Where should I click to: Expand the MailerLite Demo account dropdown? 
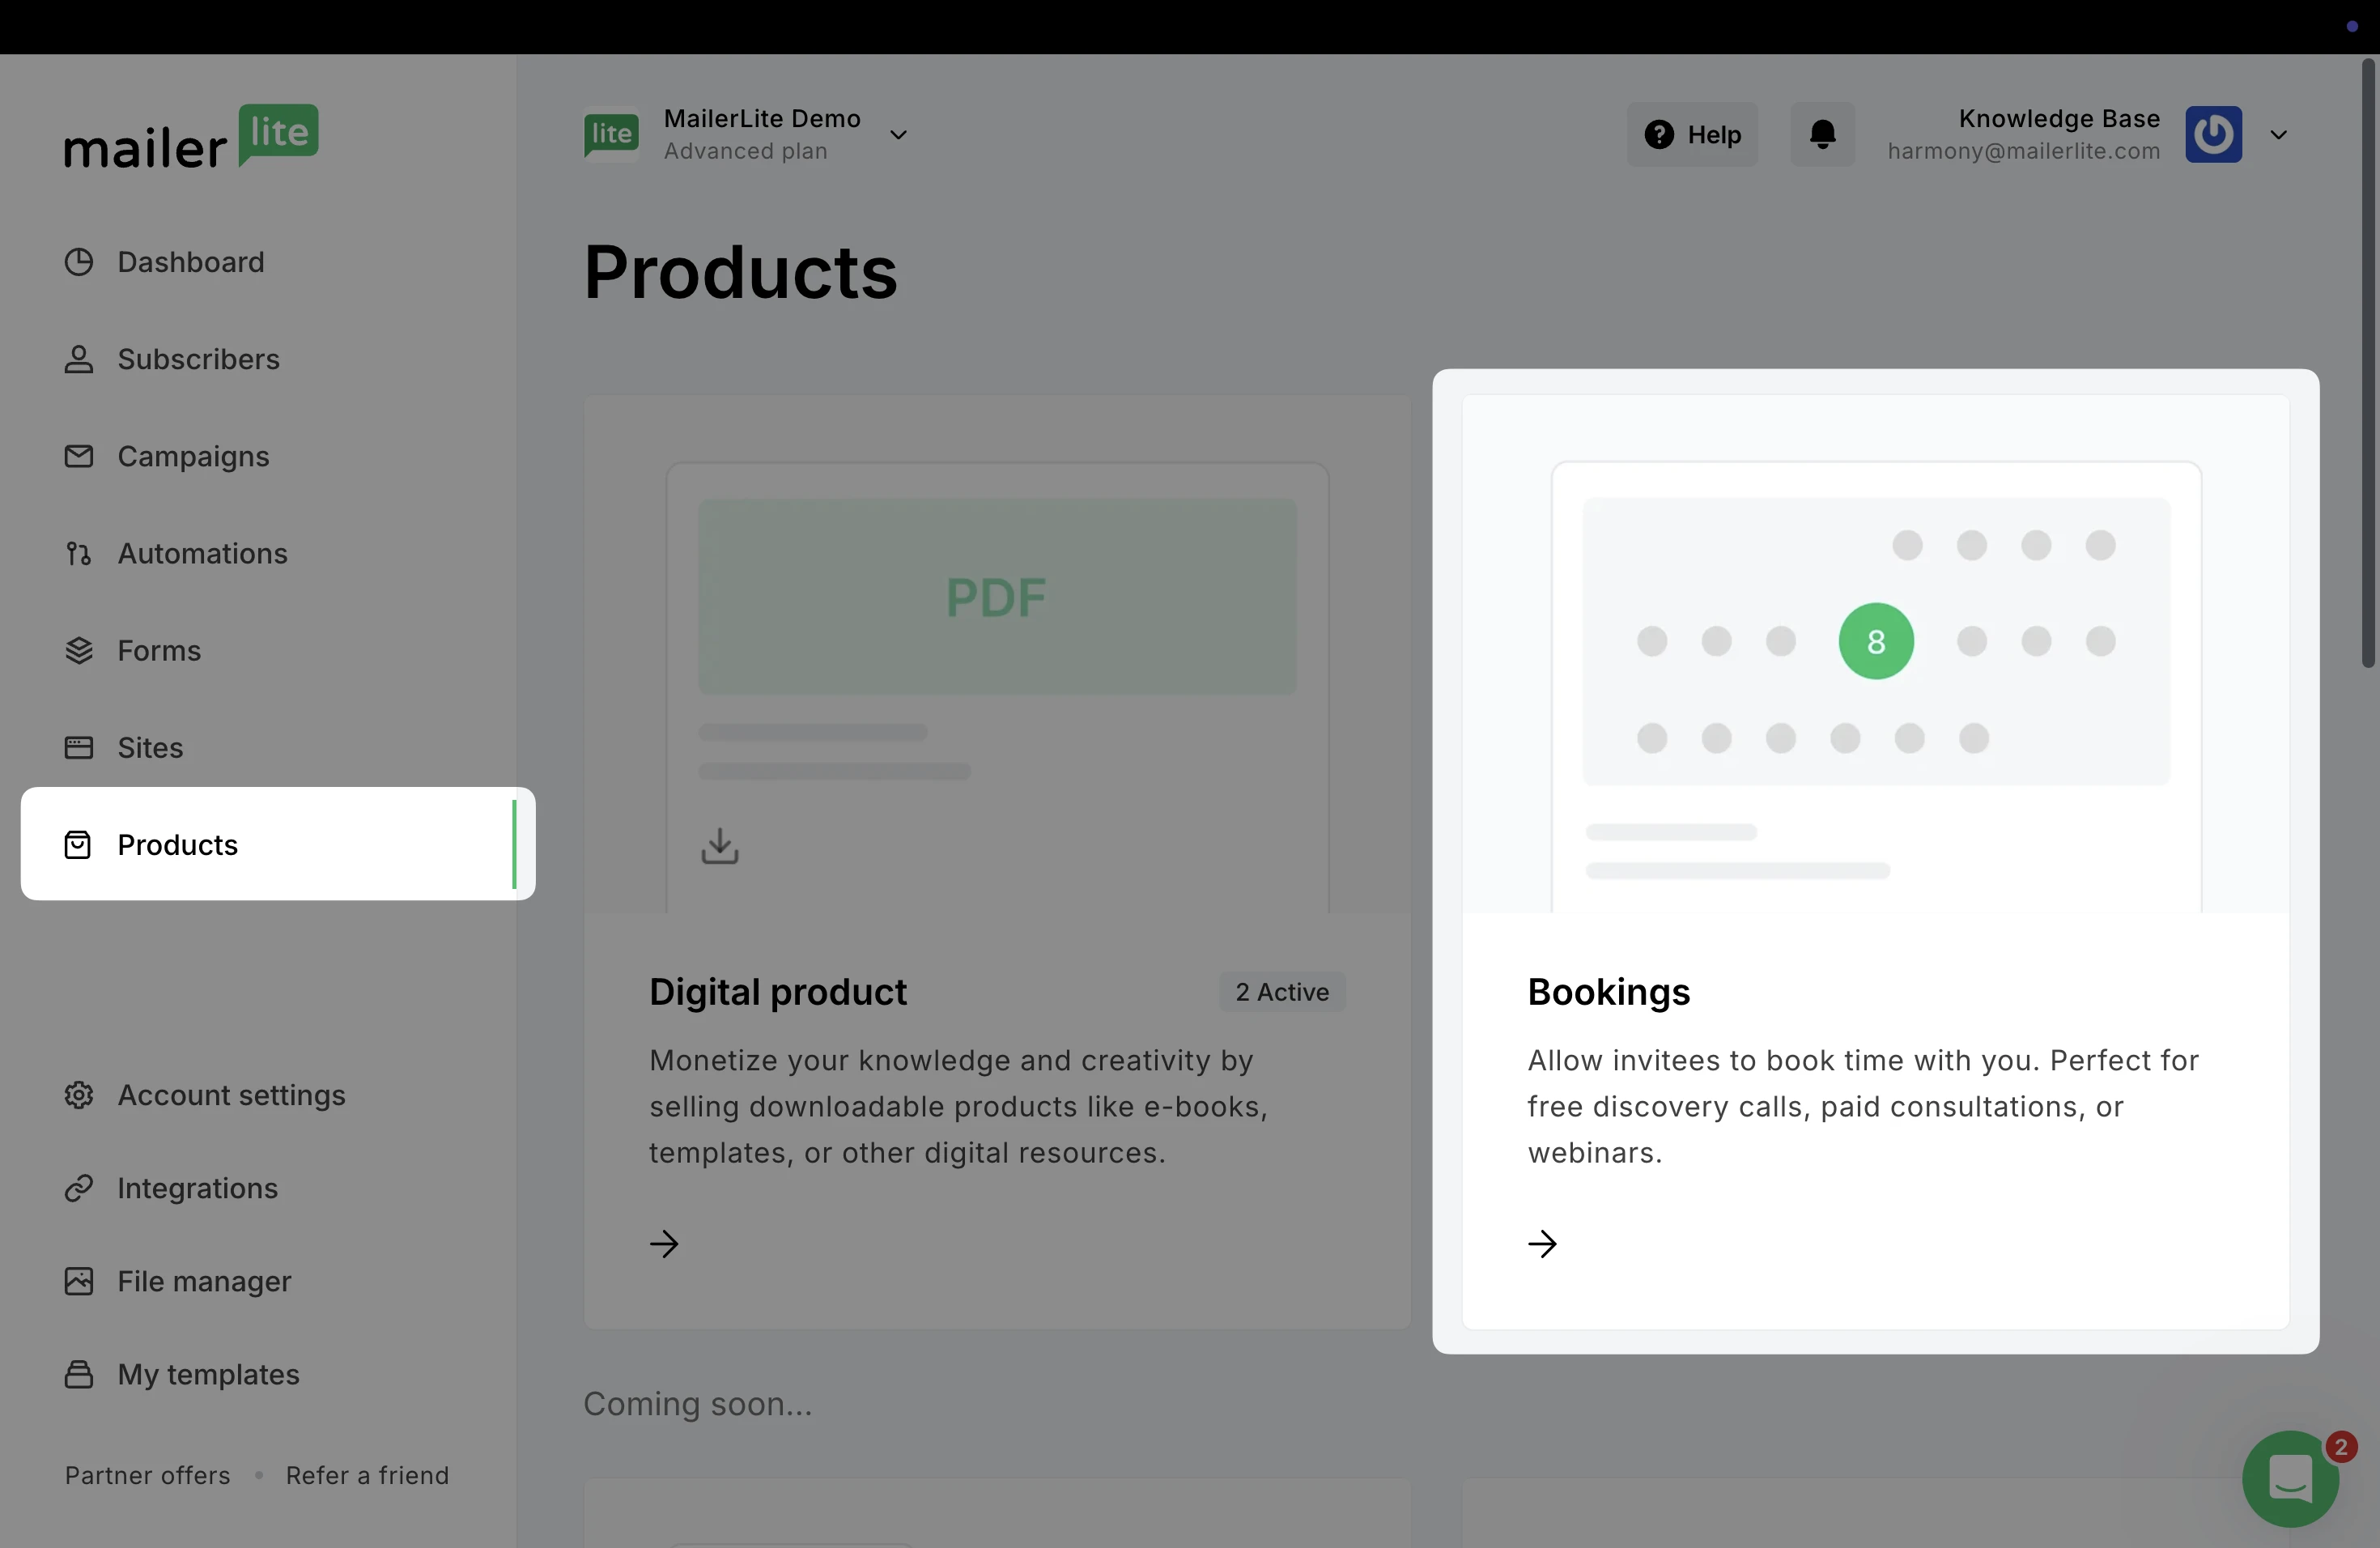(898, 135)
